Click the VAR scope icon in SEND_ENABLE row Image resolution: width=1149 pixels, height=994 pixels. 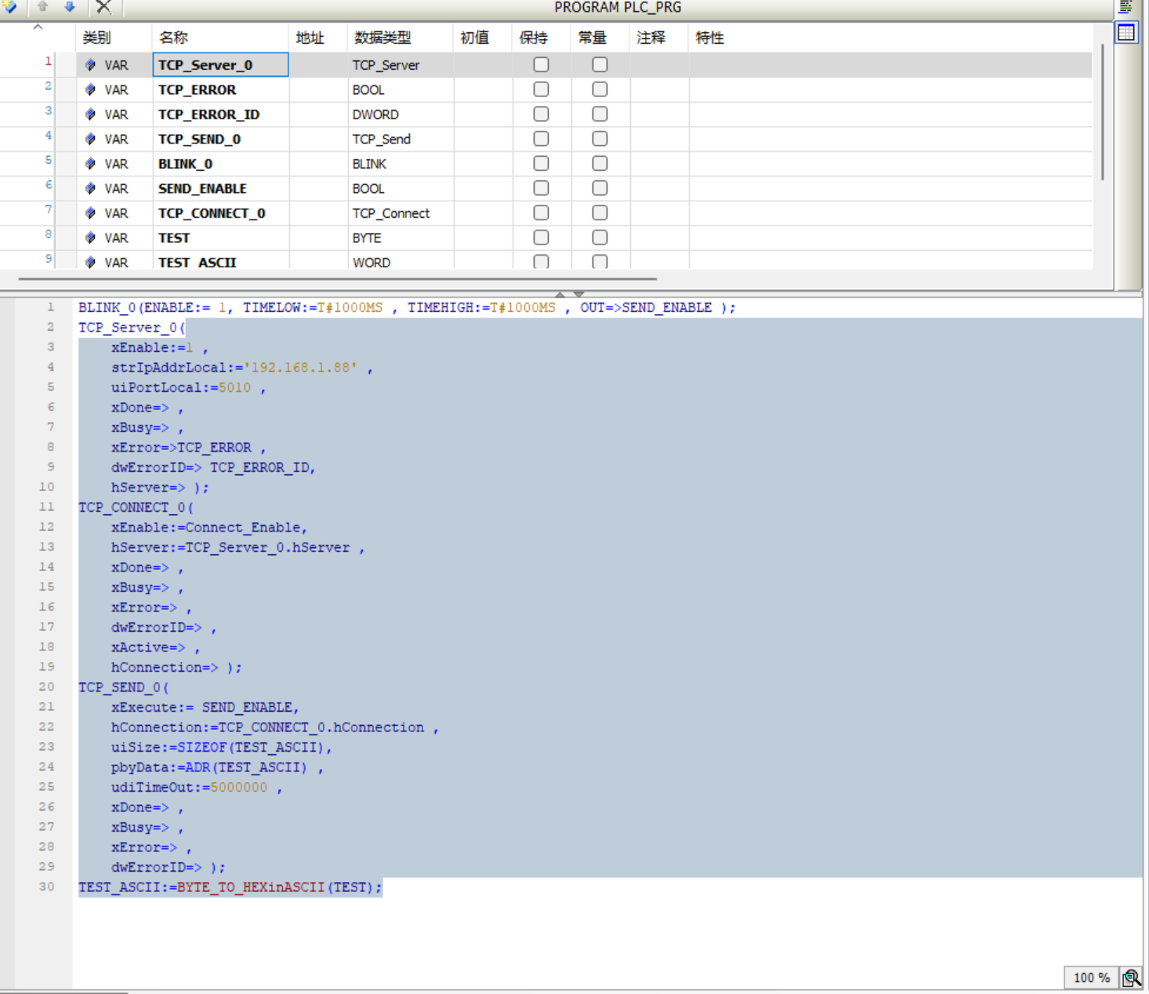point(91,189)
